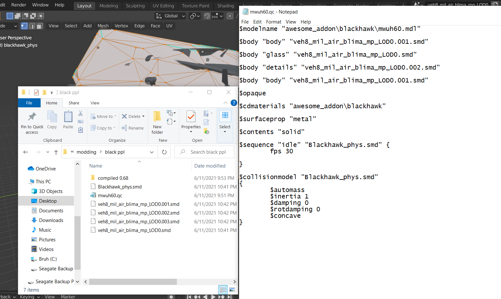Refresh the black ppl folder
Viewport: 501px width, 299px height.
[164, 152]
